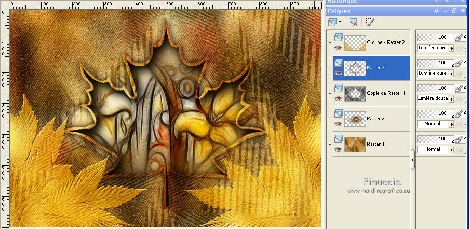The height and width of the screenshot is (229, 470).
Task: Adjust opacity slider of Raster 2 layer
Action: pyautogui.click(x=436, y=113)
